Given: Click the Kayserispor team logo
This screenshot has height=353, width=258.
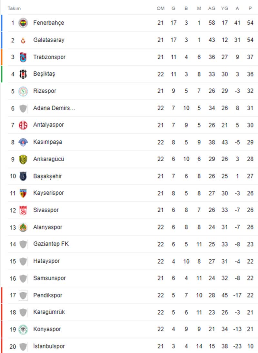Looking at the screenshot, I should coord(23,193).
